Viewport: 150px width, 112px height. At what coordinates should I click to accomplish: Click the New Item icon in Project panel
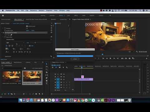click(x=39, y=94)
